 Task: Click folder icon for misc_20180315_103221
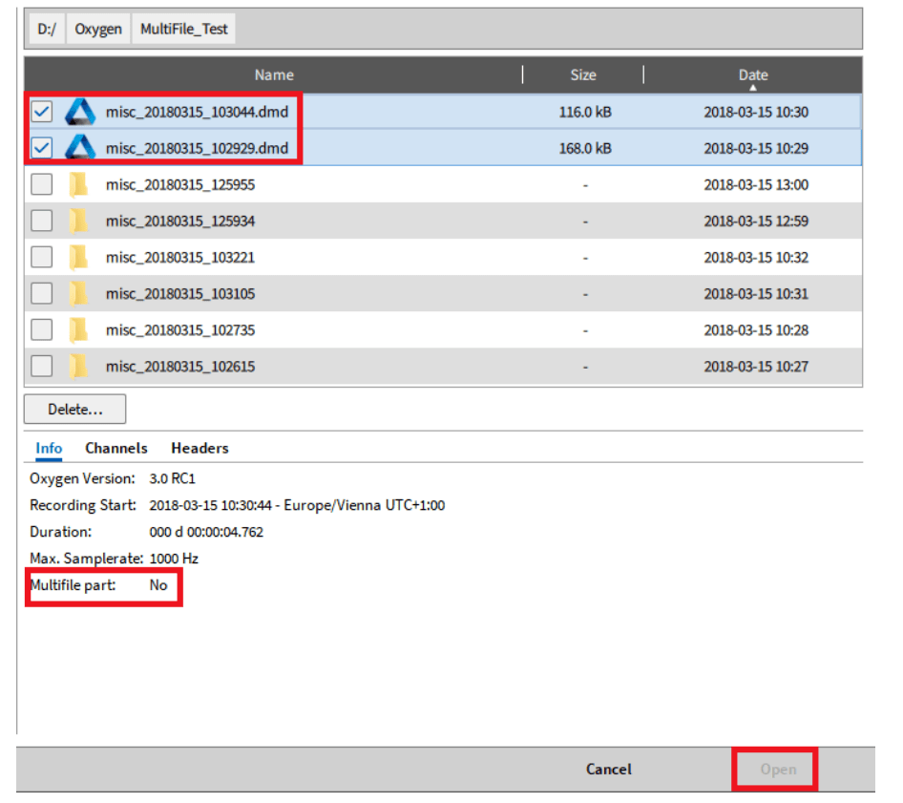(78, 258)
